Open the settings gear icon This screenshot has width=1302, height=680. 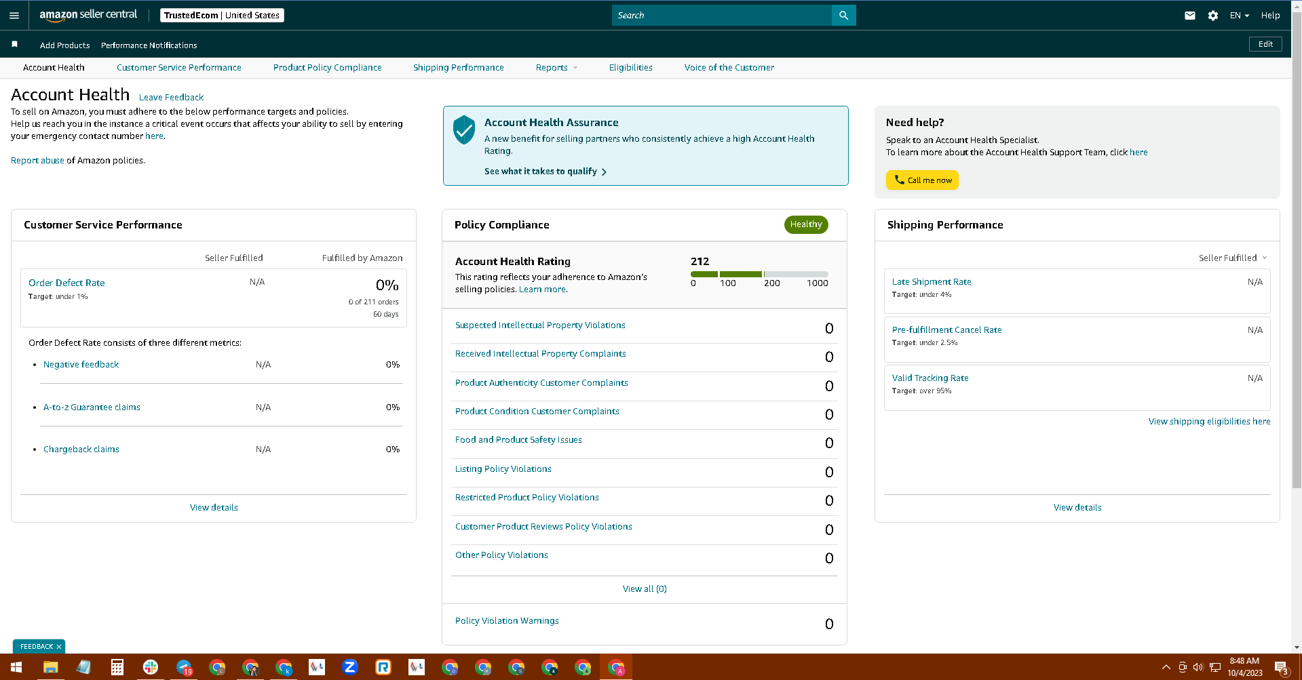tap(1213, 15)
